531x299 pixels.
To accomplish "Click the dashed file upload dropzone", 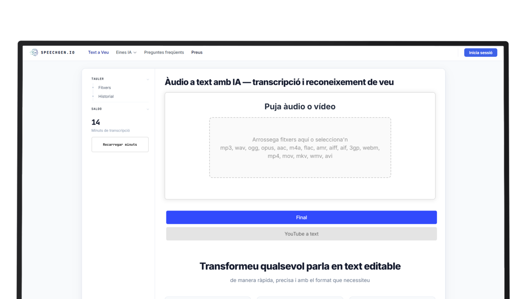I will coord(300,148).
